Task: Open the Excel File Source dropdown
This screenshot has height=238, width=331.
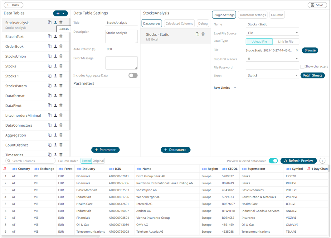Action: pyautogui.click(x=272, y=33)
